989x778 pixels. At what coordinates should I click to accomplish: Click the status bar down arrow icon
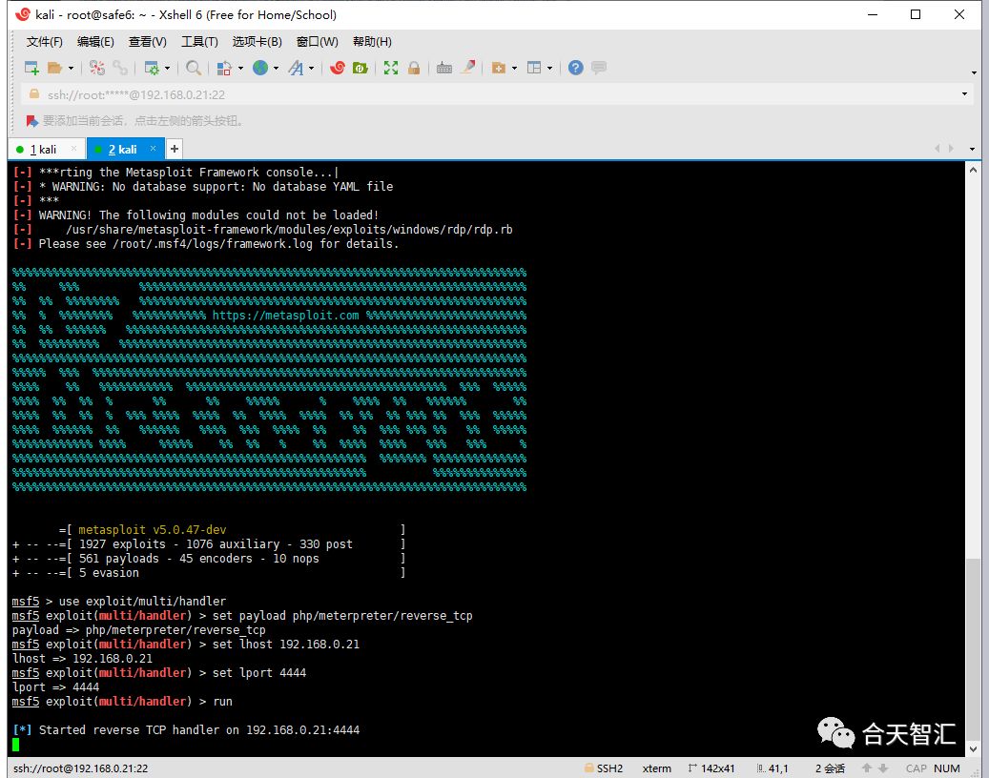click(x=884, y=768)
